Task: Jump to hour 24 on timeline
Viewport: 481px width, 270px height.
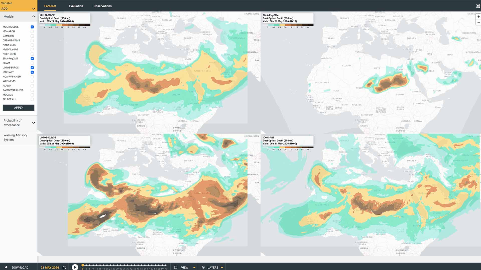Action: [x=110, y=265]
